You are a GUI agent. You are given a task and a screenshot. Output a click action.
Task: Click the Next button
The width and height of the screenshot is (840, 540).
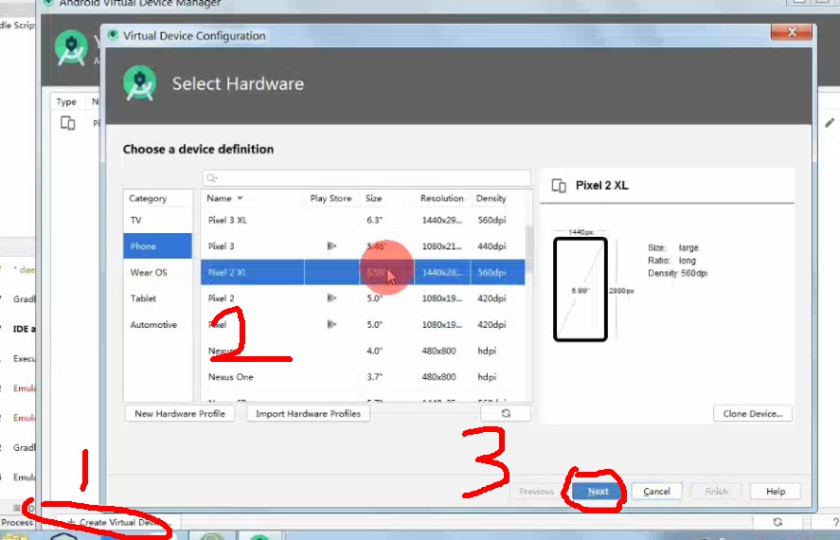coord(598,492)
